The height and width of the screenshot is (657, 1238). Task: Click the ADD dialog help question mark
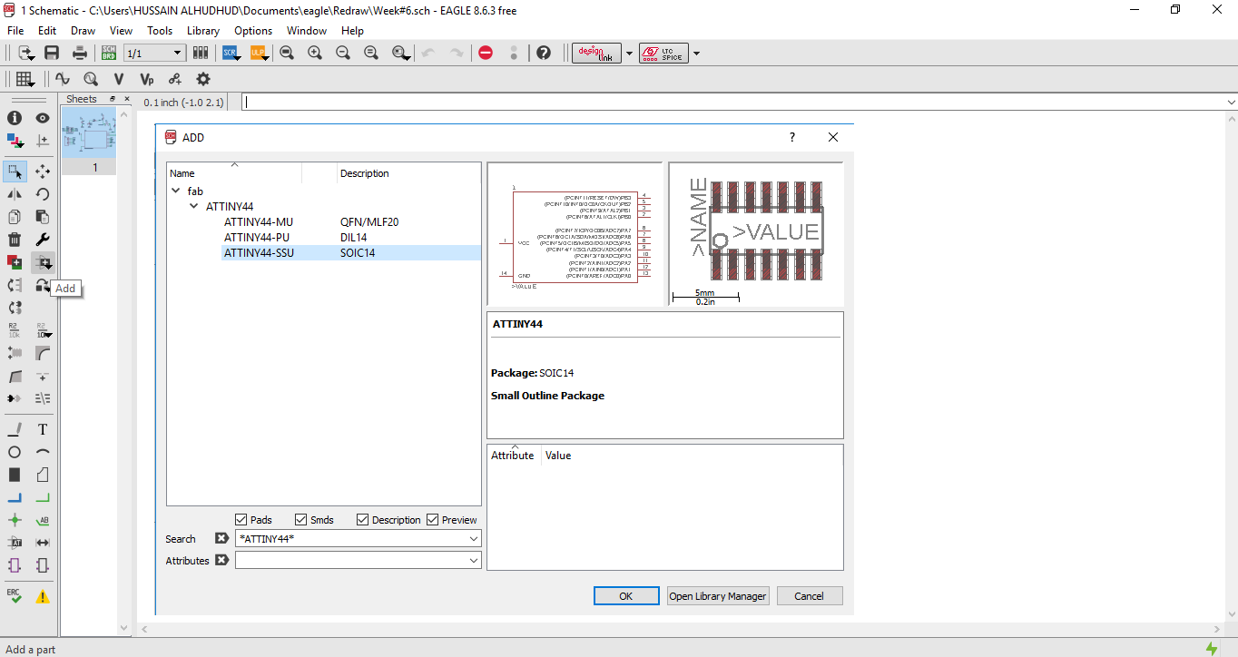pyautogui.click(x=791, y=137)
